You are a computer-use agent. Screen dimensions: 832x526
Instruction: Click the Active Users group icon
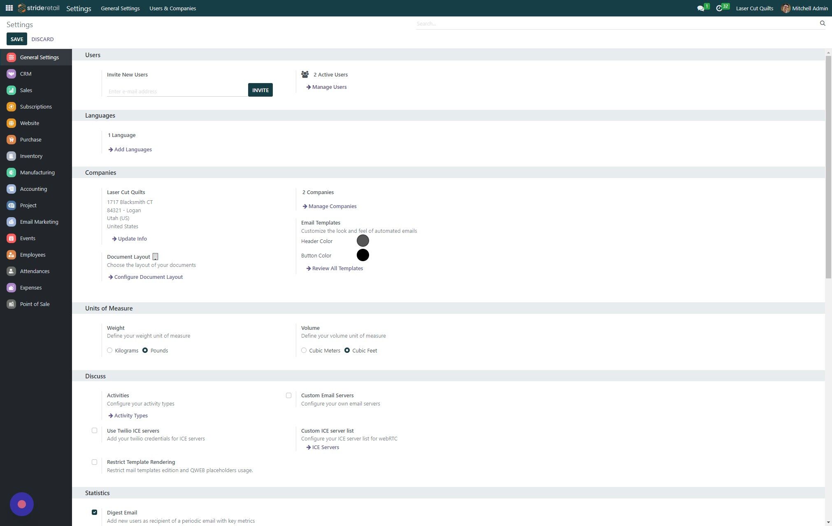305,74
